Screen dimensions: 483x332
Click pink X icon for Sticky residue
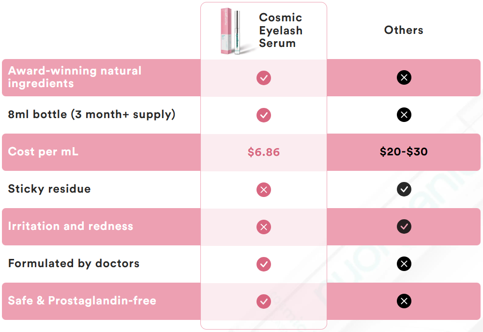point(264,189)
